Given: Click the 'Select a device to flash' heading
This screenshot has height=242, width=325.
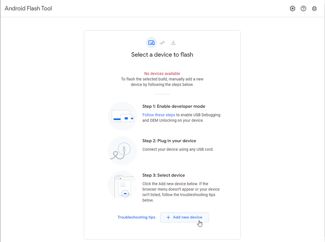Looking at the screenshot, I should pos(162,55).
